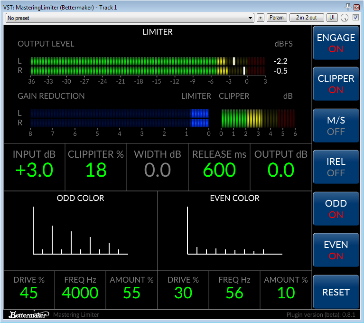Viewport: 364px width, 323px height.
Task: Click the RELEASE ms value of 600
Action: click(219, 170)
